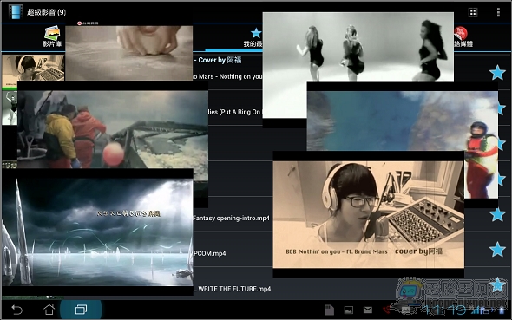Toggle favorite star for PCOM.mp4 row
512x320 pixels.
coord(497,250)
